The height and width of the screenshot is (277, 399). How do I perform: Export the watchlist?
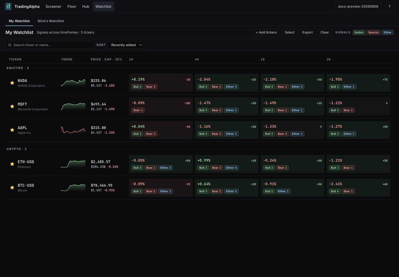click(308, 32)
